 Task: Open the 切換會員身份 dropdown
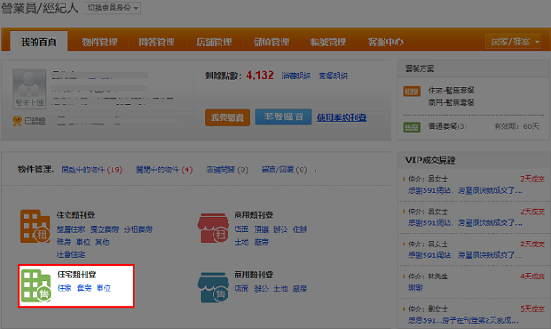coord(112,8)
